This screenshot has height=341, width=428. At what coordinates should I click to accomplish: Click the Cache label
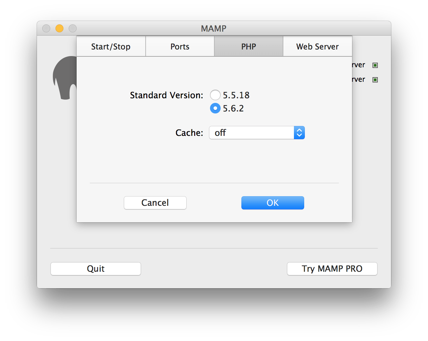coord(189,133)
